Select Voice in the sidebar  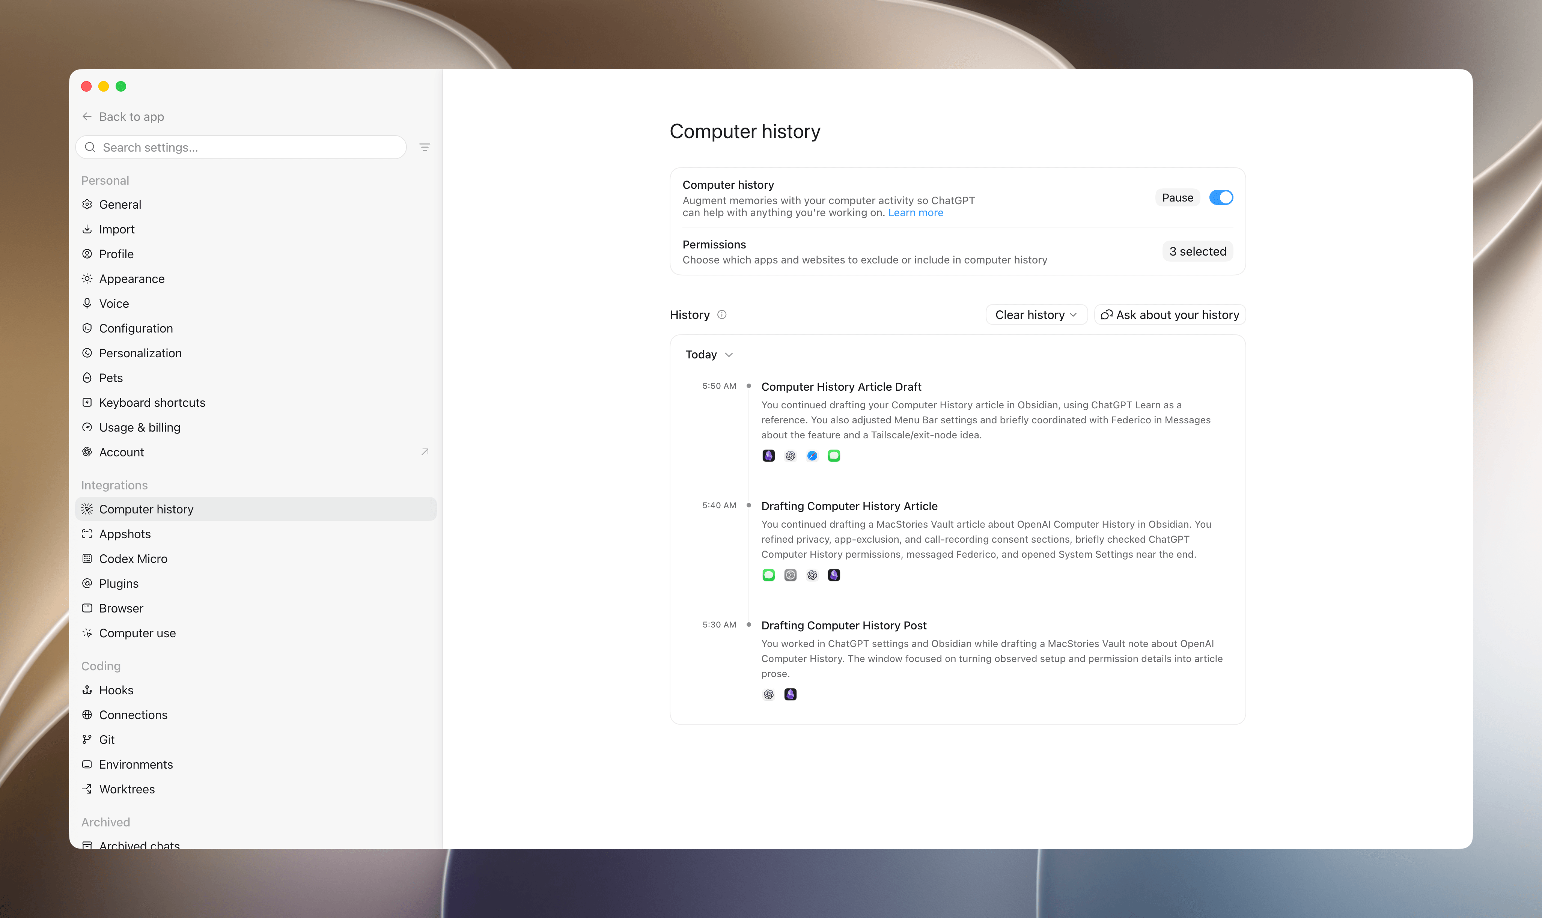click(256, 304)
